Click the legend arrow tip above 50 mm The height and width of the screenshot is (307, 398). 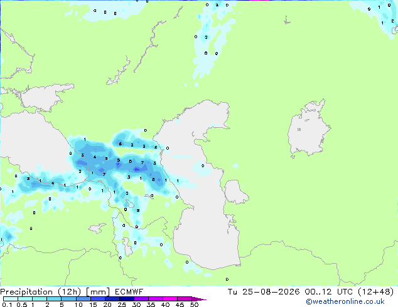199,299
